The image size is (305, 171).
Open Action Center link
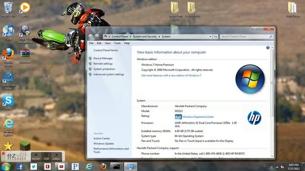(102, 138)
